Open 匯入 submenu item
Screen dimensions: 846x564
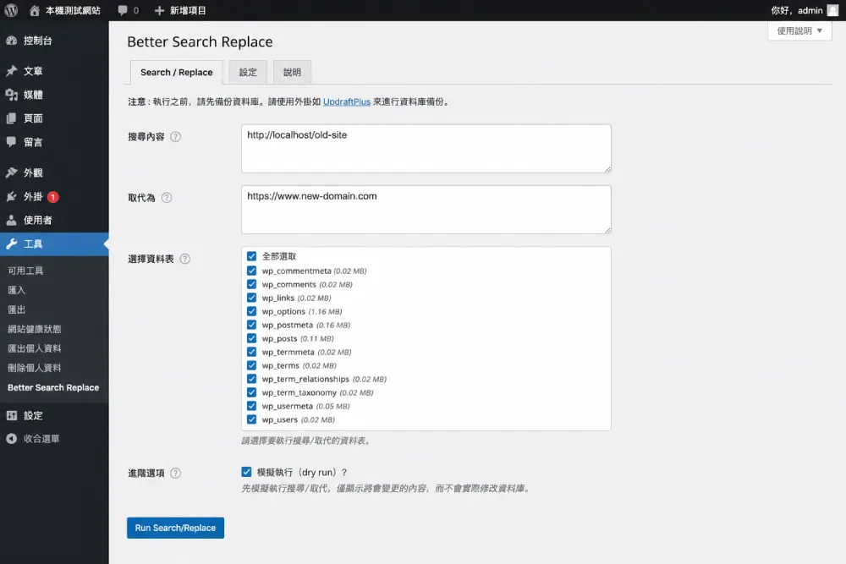(x=16, y=290)
